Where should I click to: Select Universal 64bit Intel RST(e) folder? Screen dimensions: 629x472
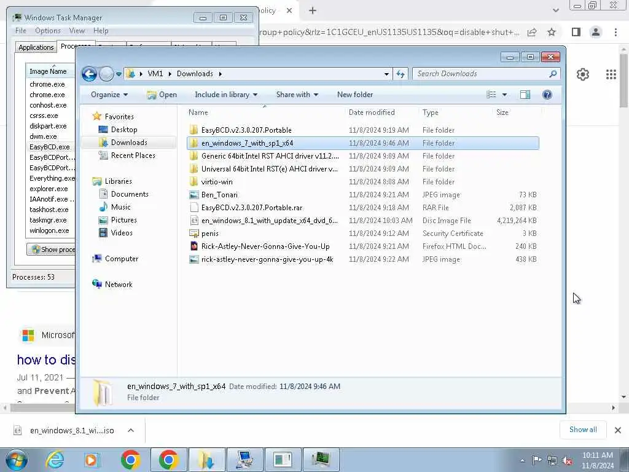(362, 169)
